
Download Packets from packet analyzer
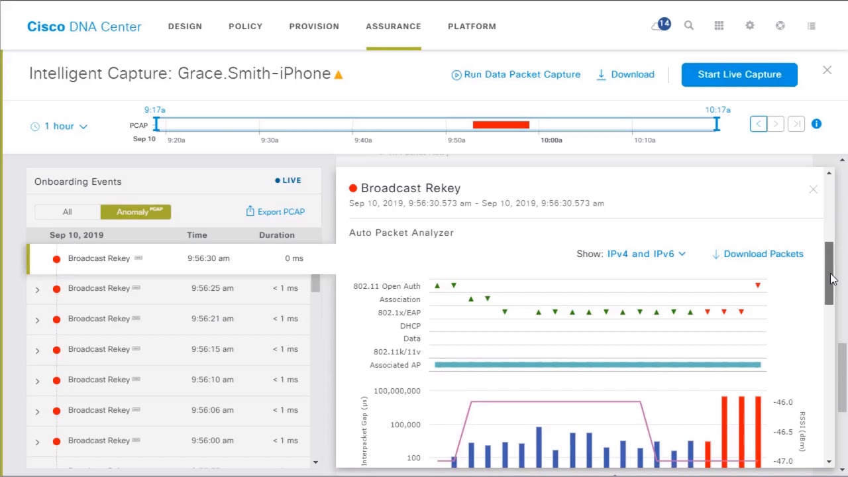click(x=757, y=254)
